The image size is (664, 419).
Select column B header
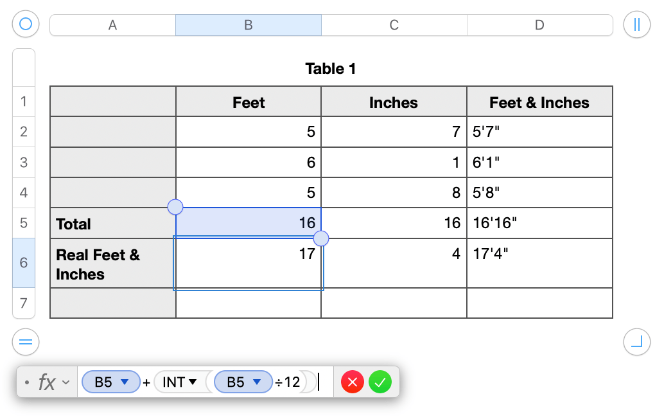[x=249, y=24]
